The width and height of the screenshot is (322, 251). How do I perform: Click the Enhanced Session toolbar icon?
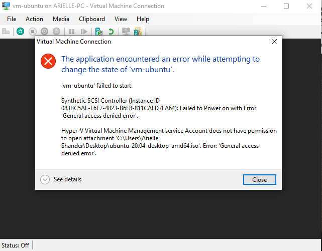point(126,31)
